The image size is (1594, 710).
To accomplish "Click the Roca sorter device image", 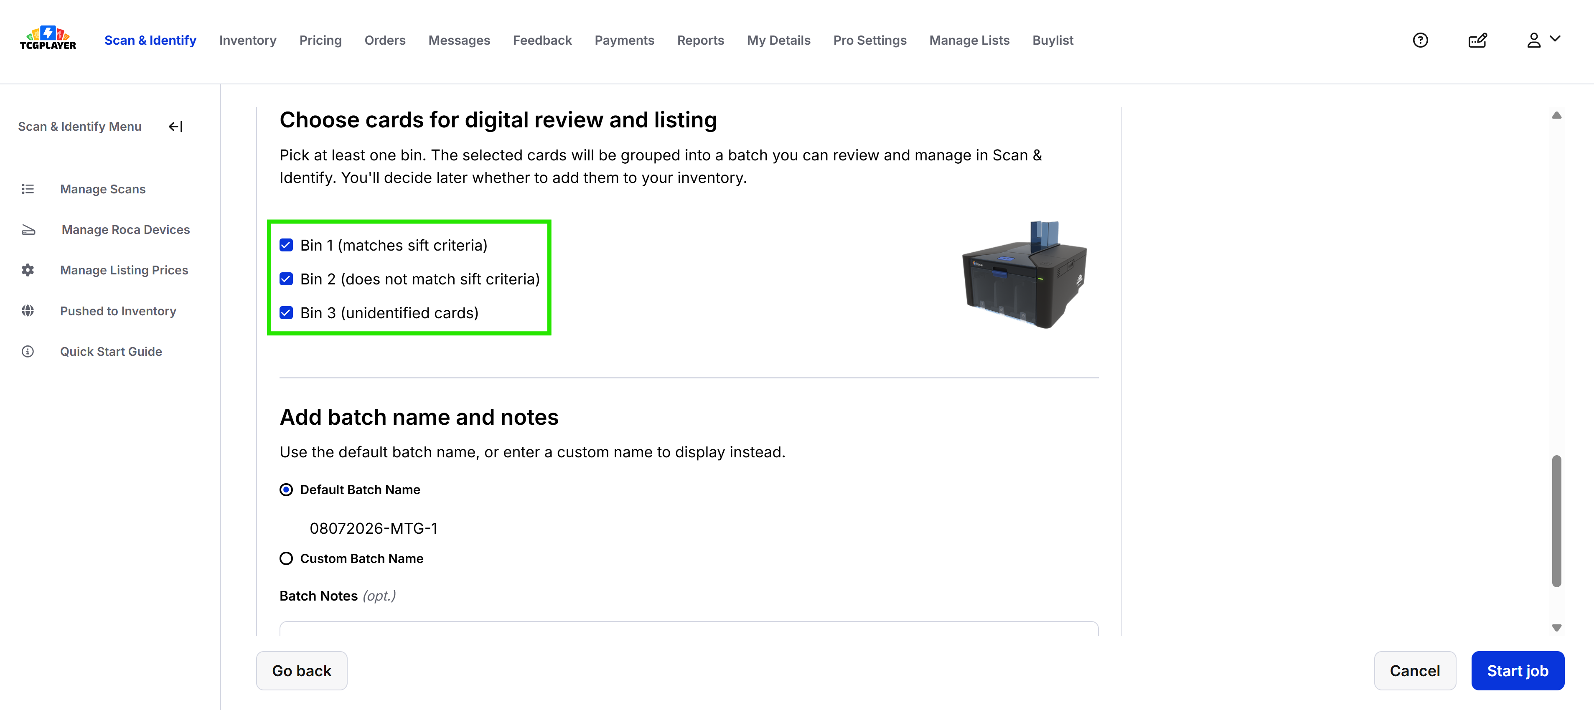I will (1024, 274).
